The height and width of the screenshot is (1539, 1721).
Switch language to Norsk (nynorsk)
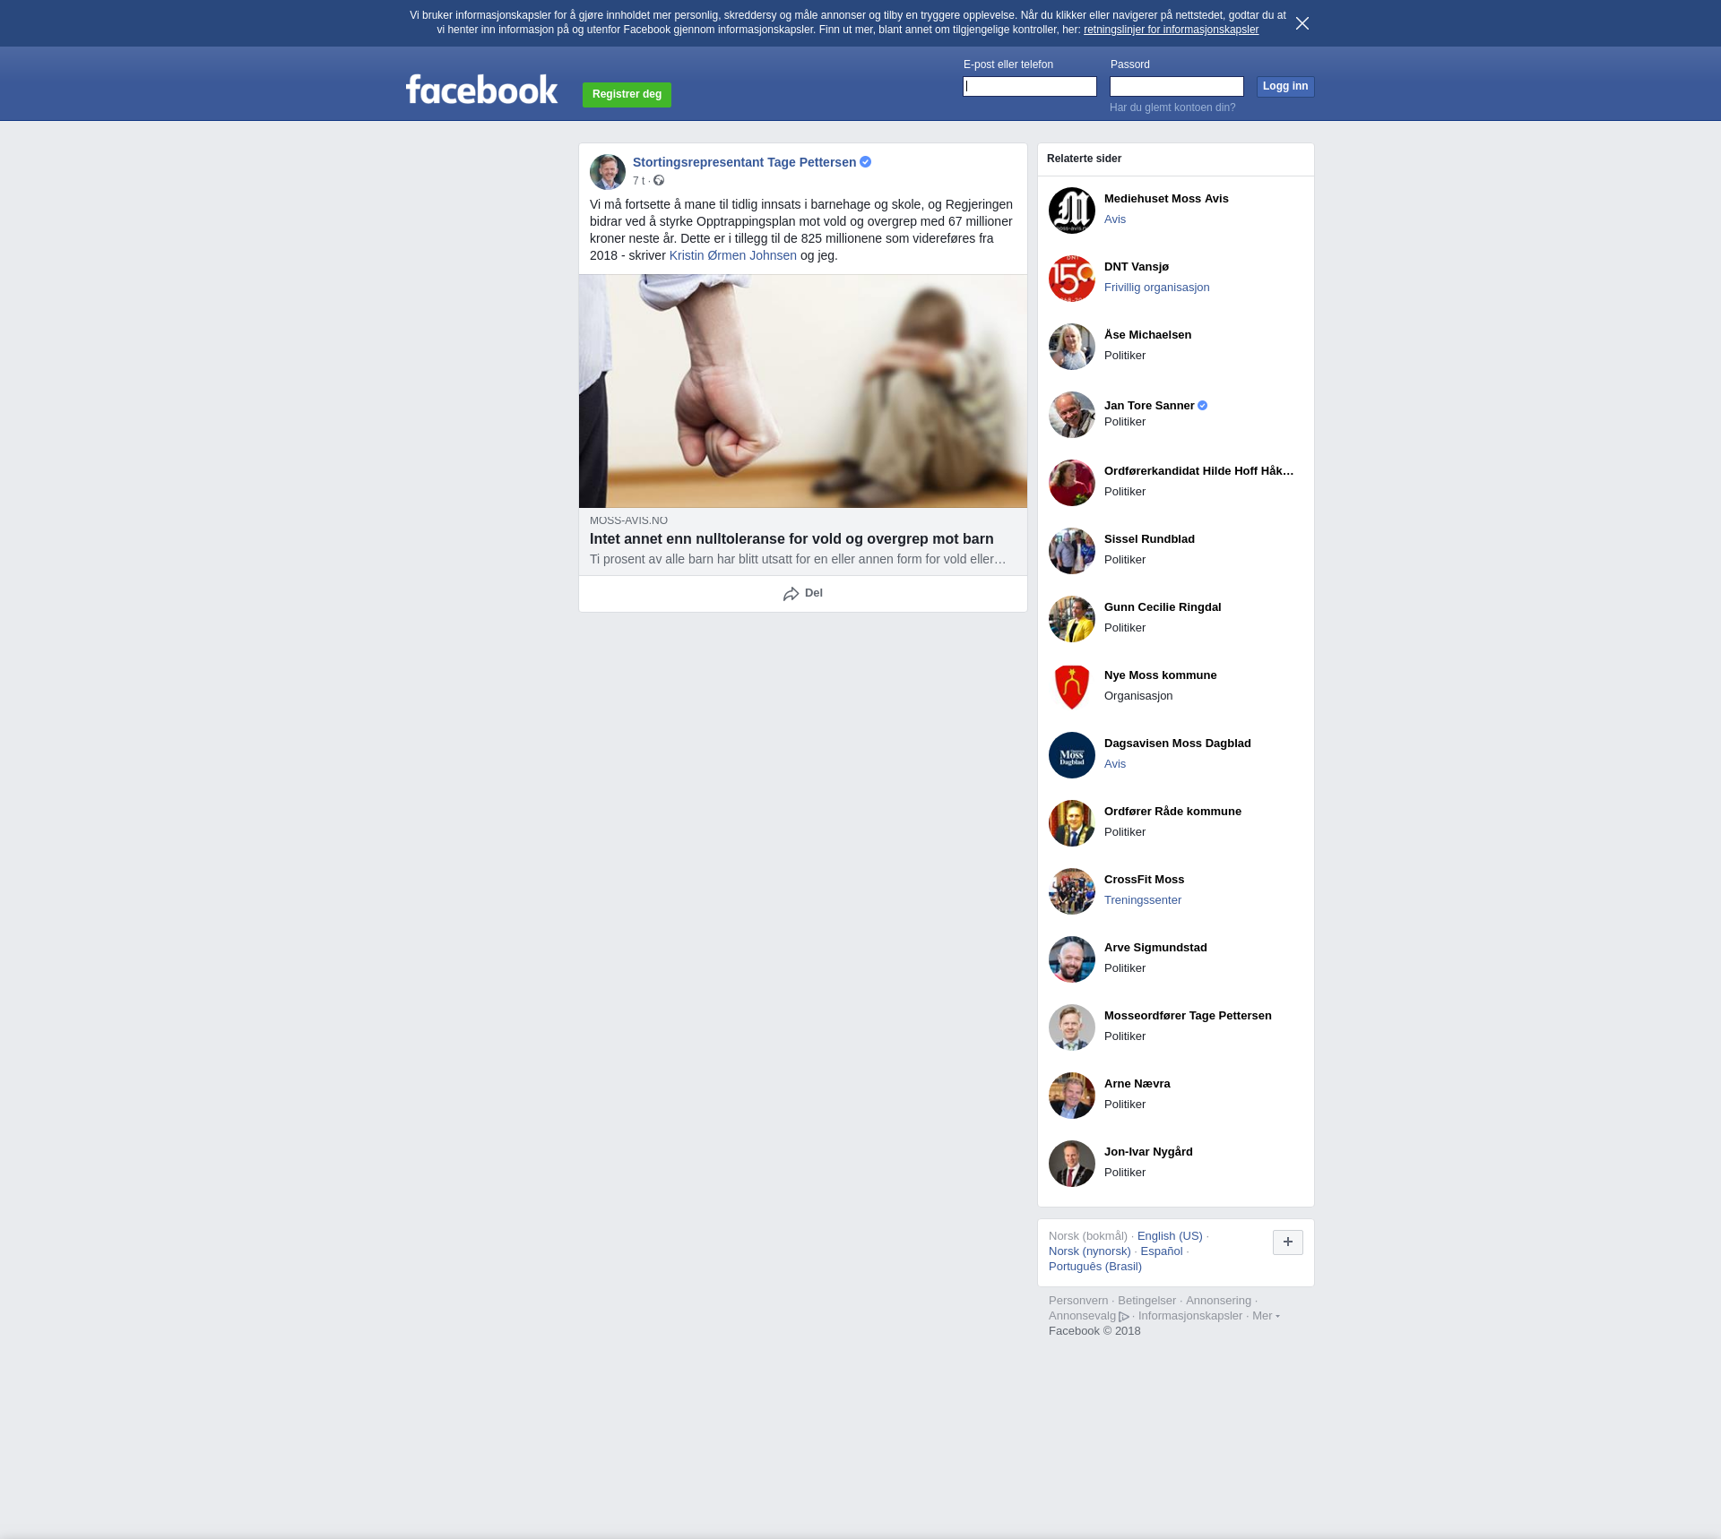point(1089,1251)
